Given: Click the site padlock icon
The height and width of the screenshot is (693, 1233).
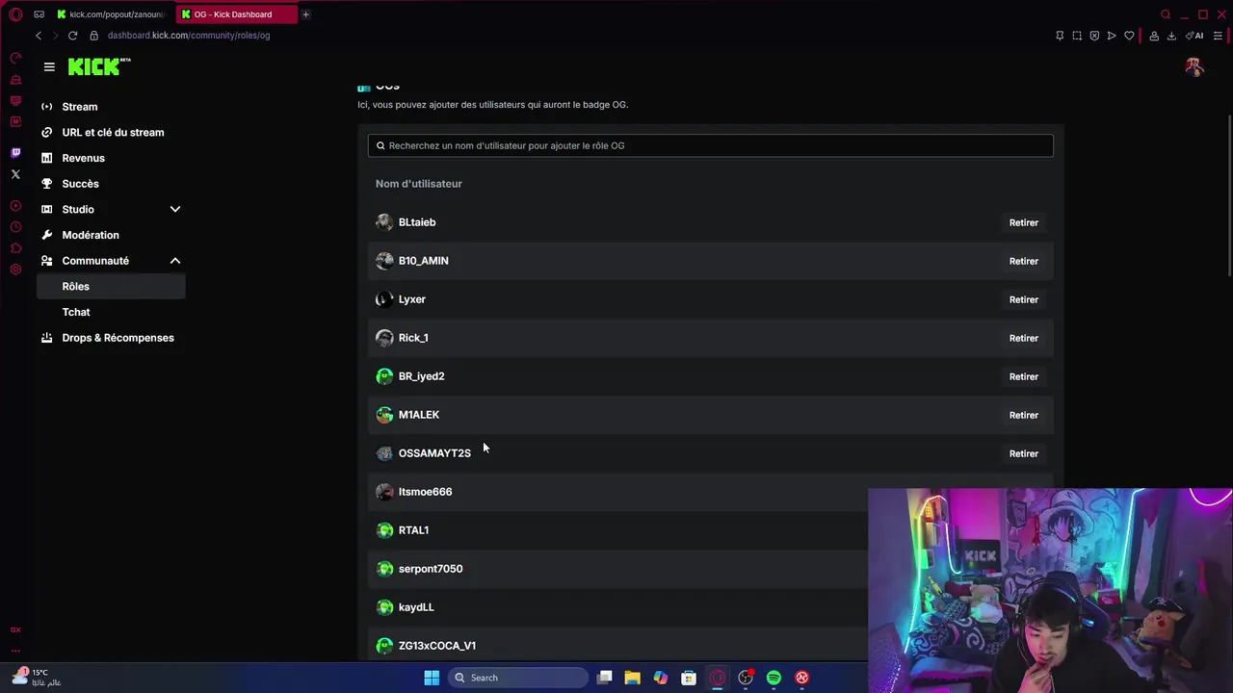Looking at the screenshot, I should pyautogui.click(x=93, y=36).
